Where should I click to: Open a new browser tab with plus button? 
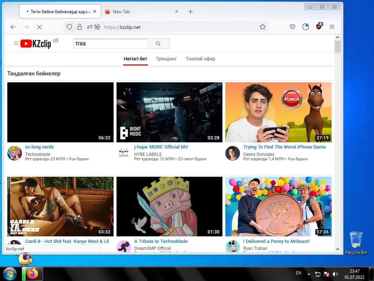190,11
